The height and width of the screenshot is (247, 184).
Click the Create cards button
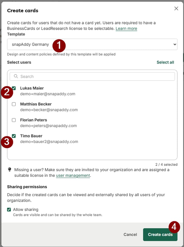click(x=160, y=235)
